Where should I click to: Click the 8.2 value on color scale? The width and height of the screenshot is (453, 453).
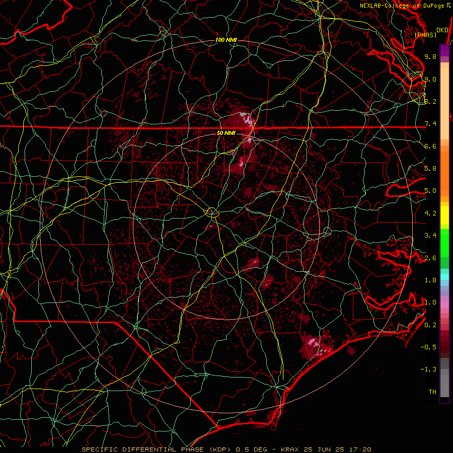click(x=430, y=101)
